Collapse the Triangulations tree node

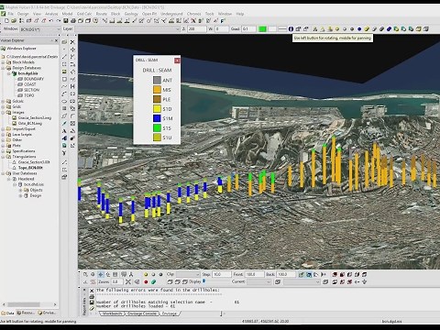coord(3,157)
